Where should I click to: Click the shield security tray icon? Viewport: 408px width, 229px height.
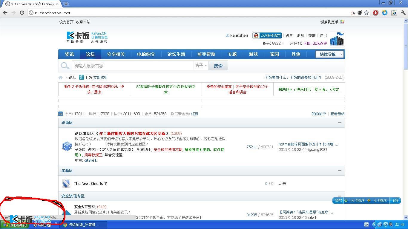click(x=386, y=225)
